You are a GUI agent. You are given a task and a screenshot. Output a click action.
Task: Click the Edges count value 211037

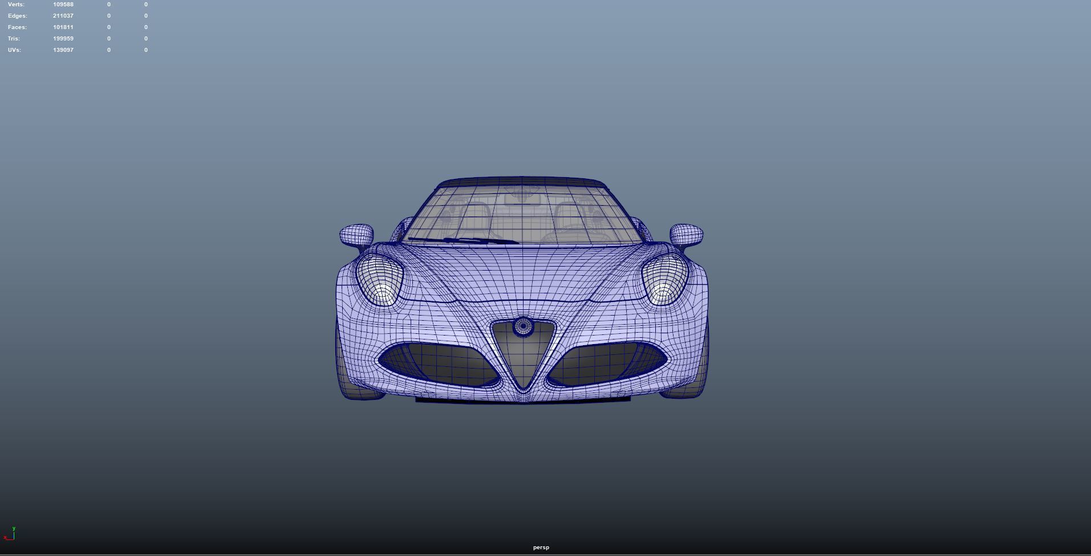click(x=63, y=16)
